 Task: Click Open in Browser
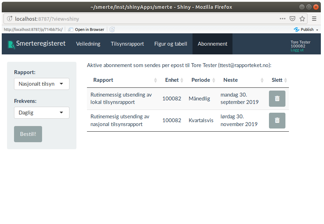point(89,29)
